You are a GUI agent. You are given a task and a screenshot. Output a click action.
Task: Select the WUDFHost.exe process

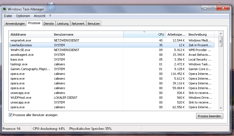click(112, 98)
